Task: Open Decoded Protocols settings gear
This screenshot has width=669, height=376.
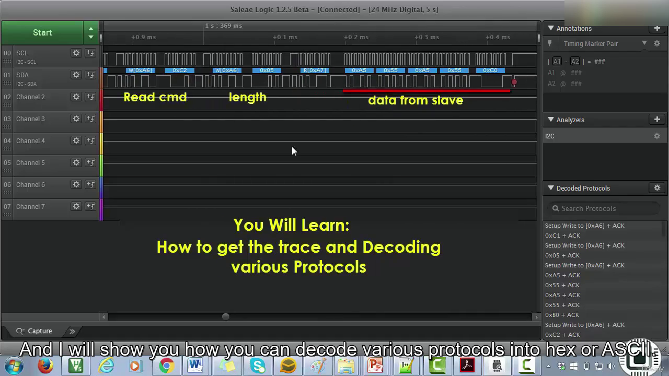Action: pos(657,188)
